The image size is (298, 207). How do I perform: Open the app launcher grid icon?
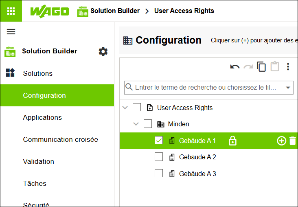click(11, 11)
